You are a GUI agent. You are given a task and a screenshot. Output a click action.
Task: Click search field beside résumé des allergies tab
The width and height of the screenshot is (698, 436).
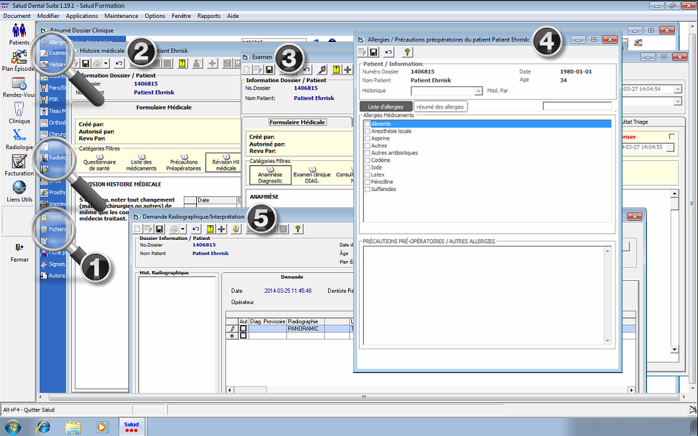click(x=577, y=106)
